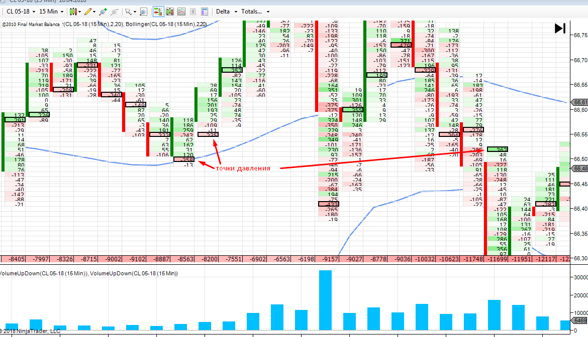The width and height of the screenshot is (588, 337).
Task: Click the boxed 291 delta cell
Action: [x=15, y=120]
